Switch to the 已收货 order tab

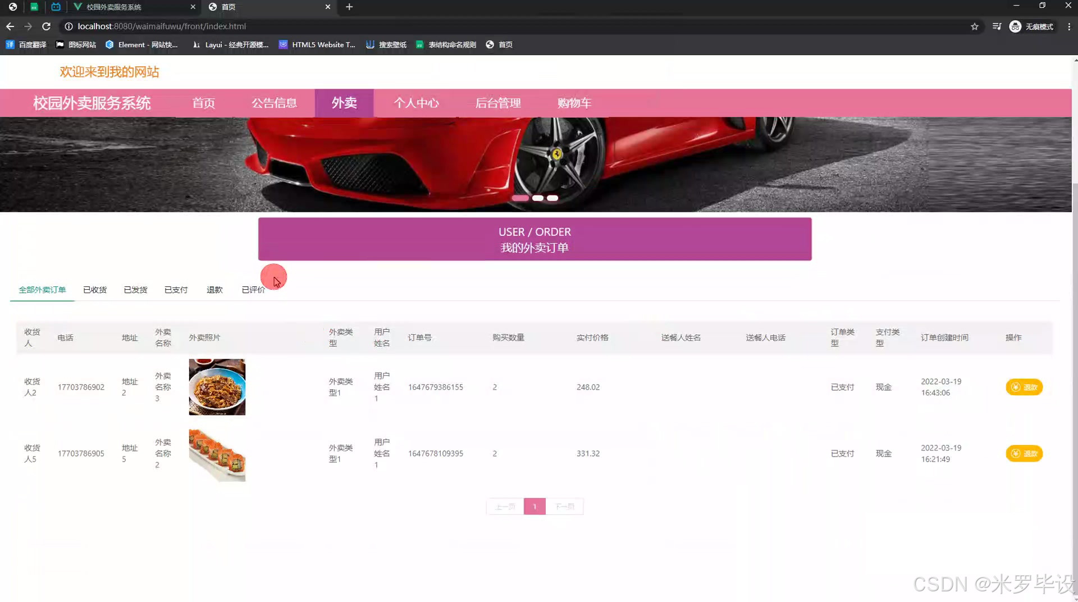(x=95, y=290)
